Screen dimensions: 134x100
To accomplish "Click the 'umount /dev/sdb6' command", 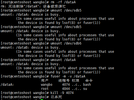I will tap(66, 43).
